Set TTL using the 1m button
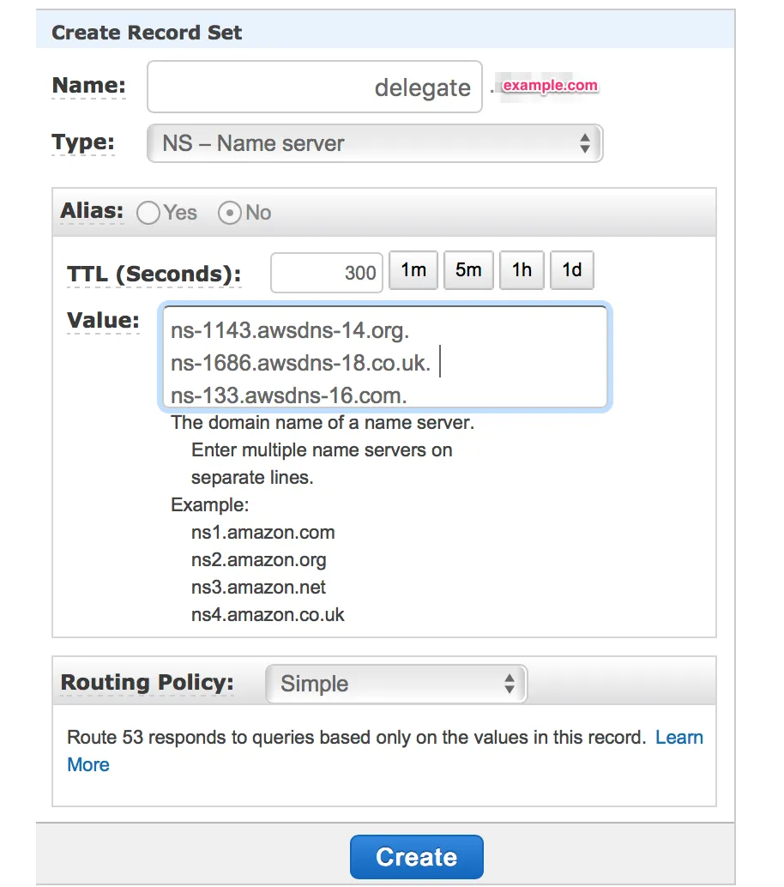This screenshot has width=784, height=887. pos(413,270)
